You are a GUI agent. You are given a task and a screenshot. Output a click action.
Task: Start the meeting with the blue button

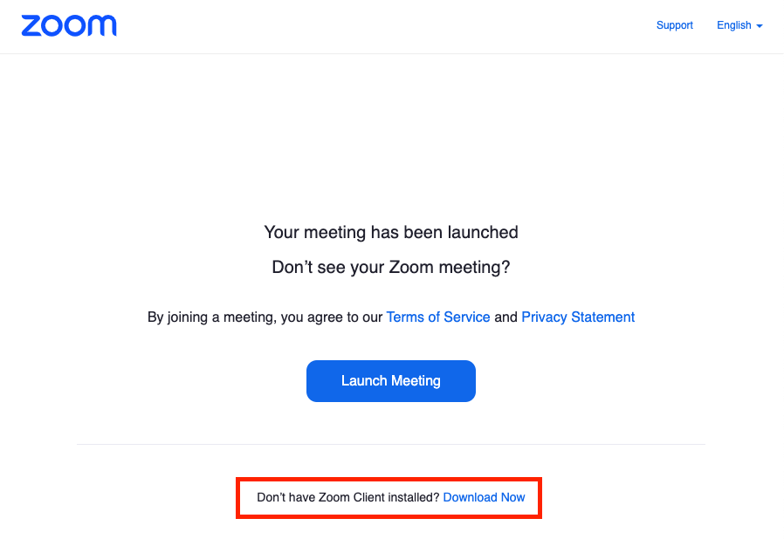[391, 381]
